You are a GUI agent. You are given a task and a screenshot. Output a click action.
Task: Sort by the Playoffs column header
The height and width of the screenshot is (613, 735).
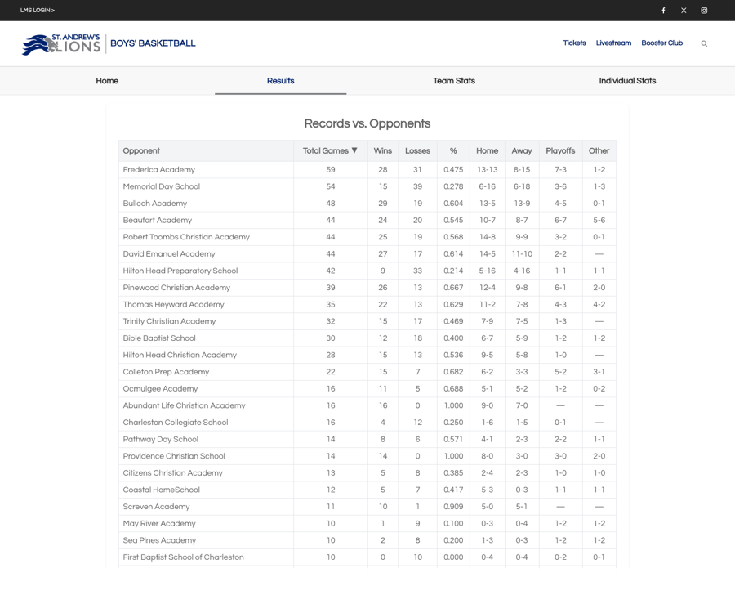pos(560,150)
